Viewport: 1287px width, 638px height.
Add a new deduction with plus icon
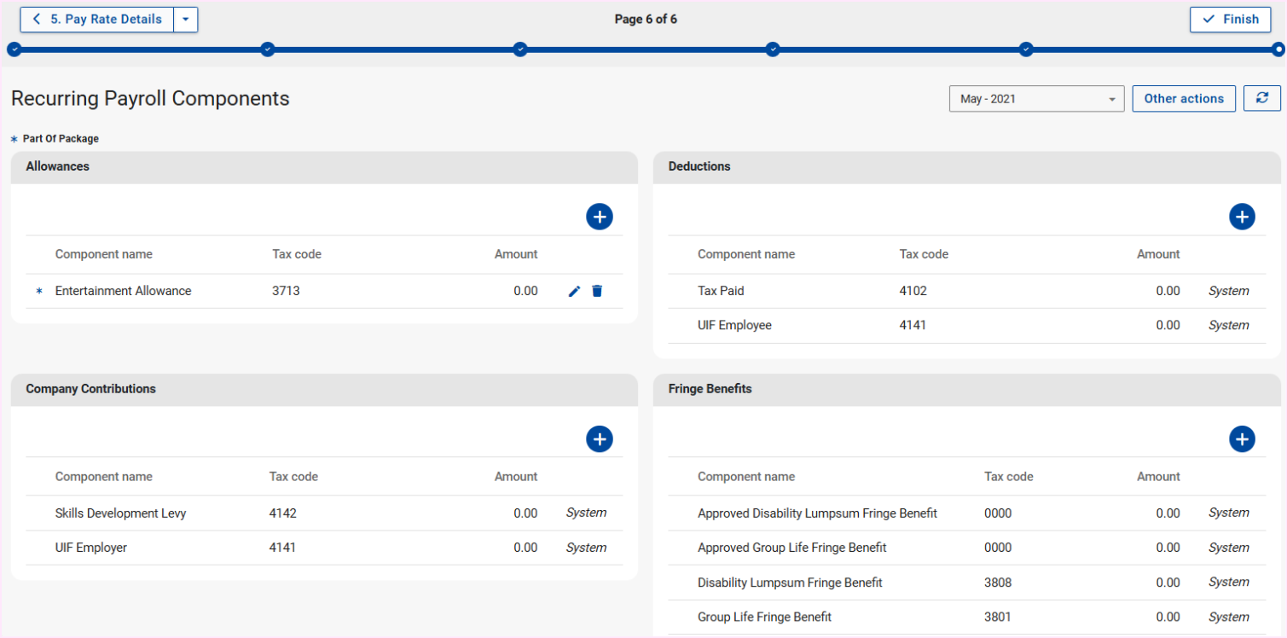click(1242, 217)
